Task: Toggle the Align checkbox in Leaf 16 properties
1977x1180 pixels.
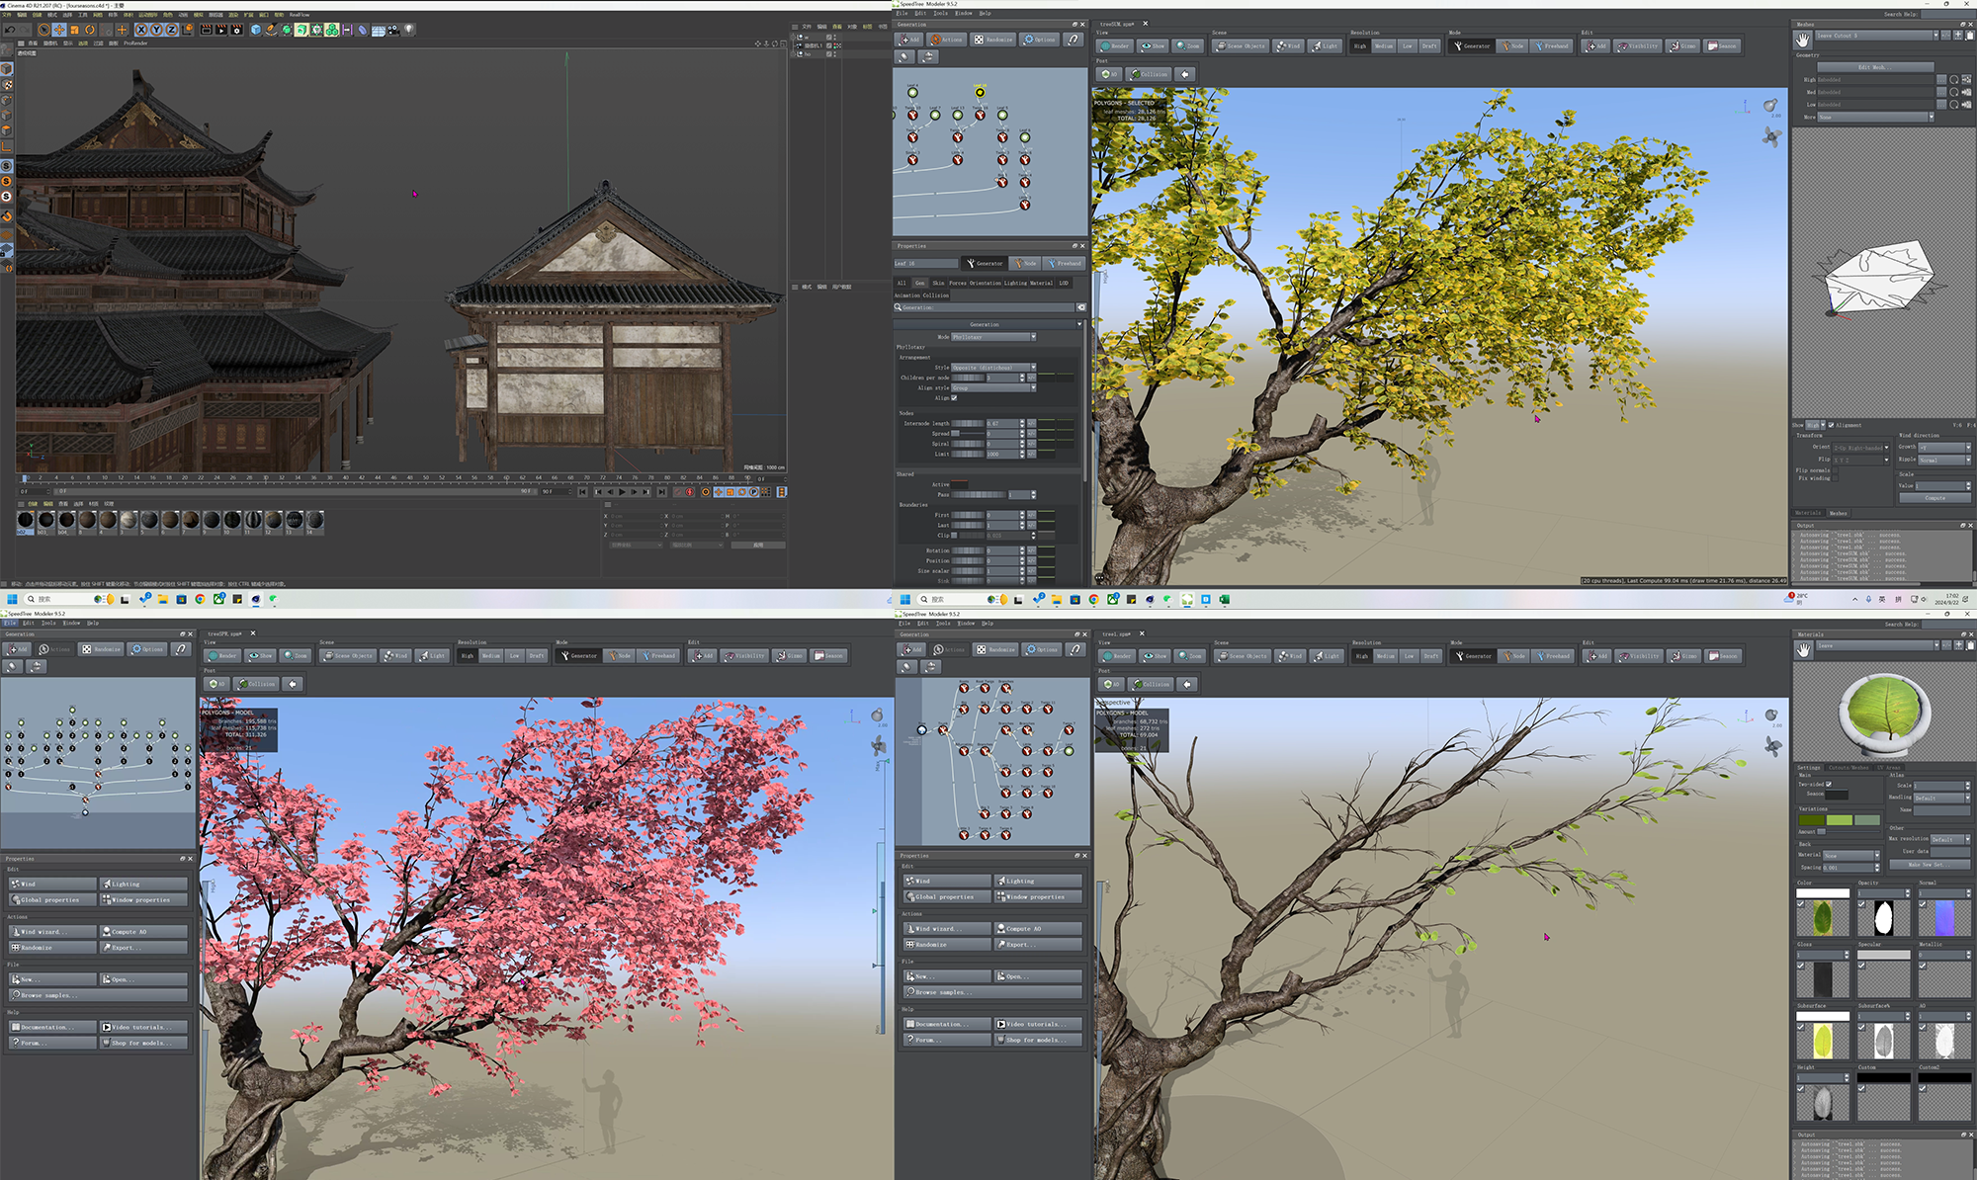Action: tap(954, 398)
